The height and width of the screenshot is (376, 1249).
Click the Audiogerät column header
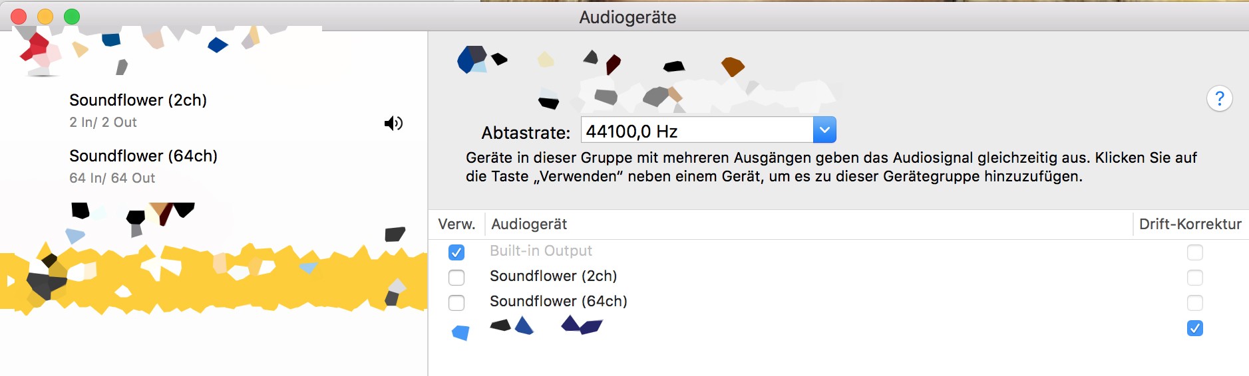(x=529, y=225)
